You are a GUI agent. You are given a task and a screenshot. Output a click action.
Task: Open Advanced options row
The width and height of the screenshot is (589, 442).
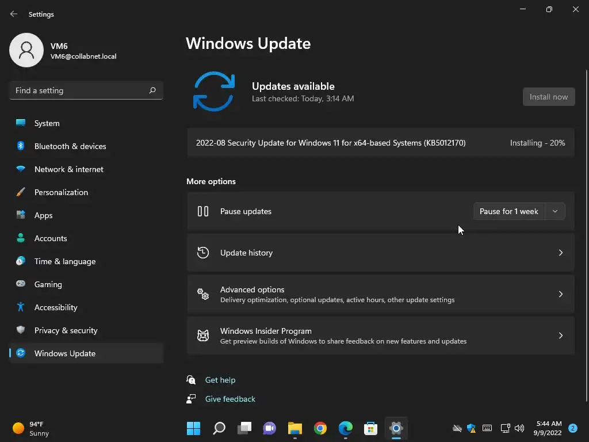click(381, 294)
